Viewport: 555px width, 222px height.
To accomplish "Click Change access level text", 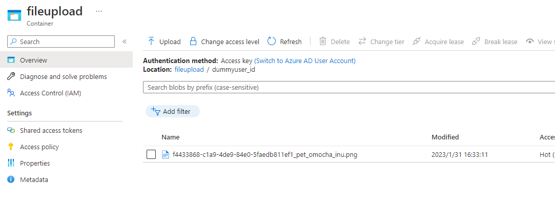I will pyautogui.click(x=230, y=42).
